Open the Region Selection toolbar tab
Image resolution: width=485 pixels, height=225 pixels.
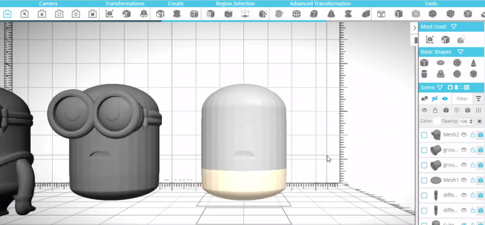coord(235,4)
